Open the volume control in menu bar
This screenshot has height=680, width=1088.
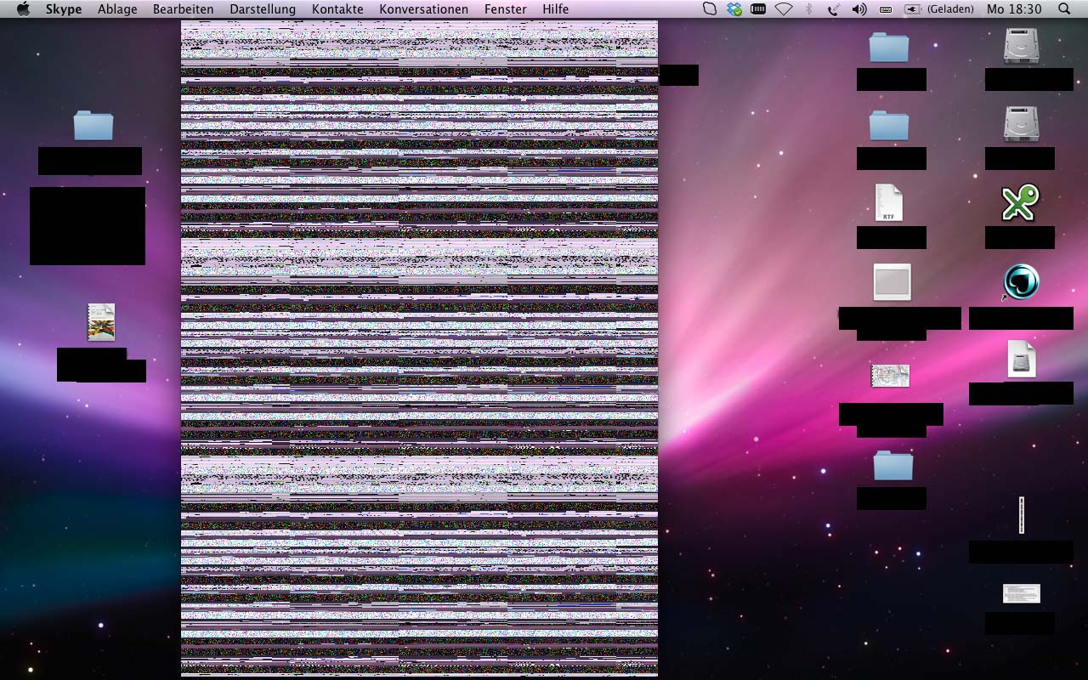point(859,8)
